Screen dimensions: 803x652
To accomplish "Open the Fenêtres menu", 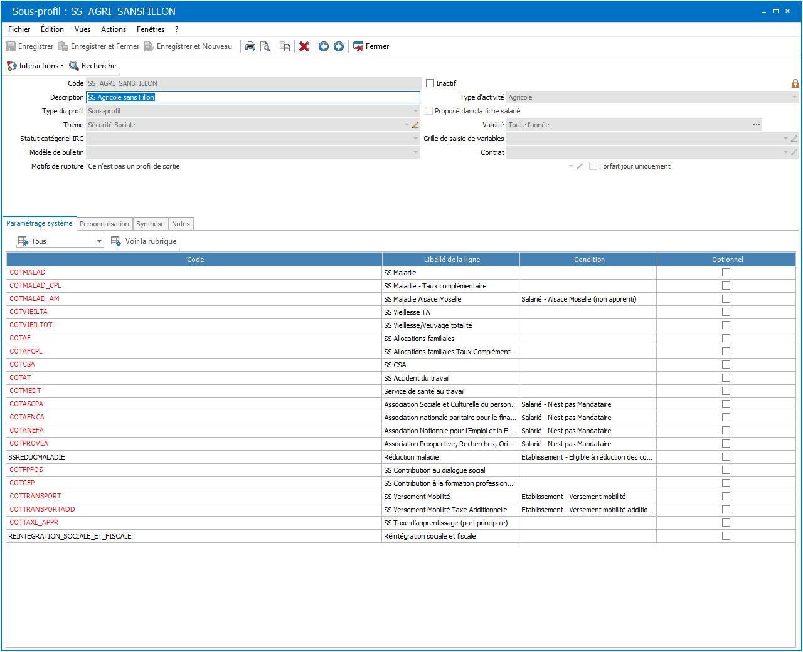I will (x=151, y=29).
